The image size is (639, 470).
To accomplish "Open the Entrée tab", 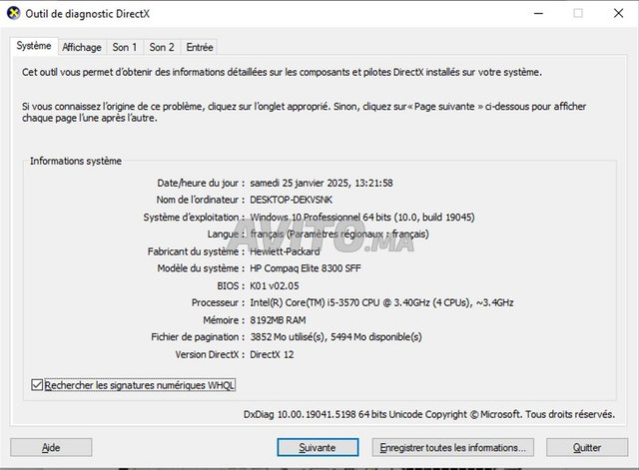I will (200, 47).
